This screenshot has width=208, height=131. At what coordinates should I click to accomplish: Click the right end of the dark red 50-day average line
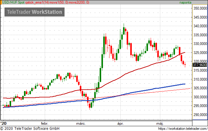185,52
